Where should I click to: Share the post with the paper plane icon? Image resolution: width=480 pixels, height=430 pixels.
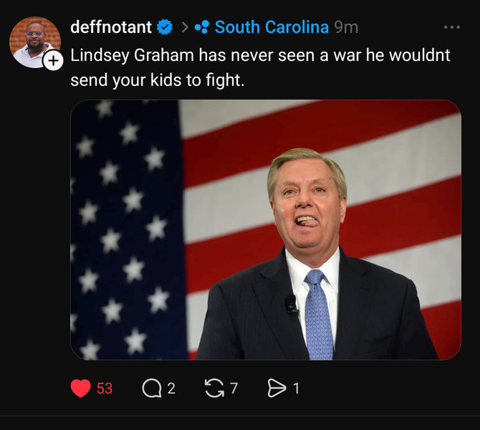(x=276, y=388)
